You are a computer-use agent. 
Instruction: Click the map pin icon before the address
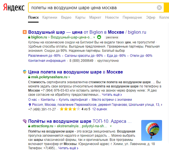(x=30, y=105)
